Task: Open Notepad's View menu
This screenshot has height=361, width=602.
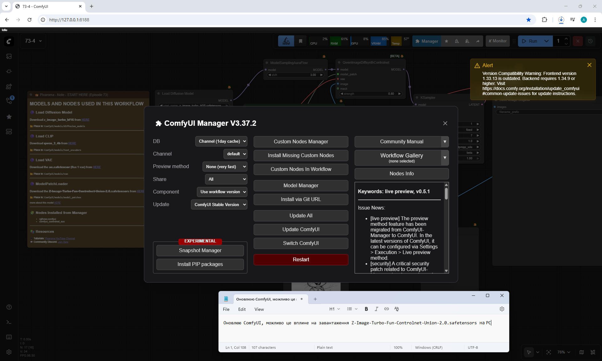Action: pyautogui.click(x=259, y=309)
